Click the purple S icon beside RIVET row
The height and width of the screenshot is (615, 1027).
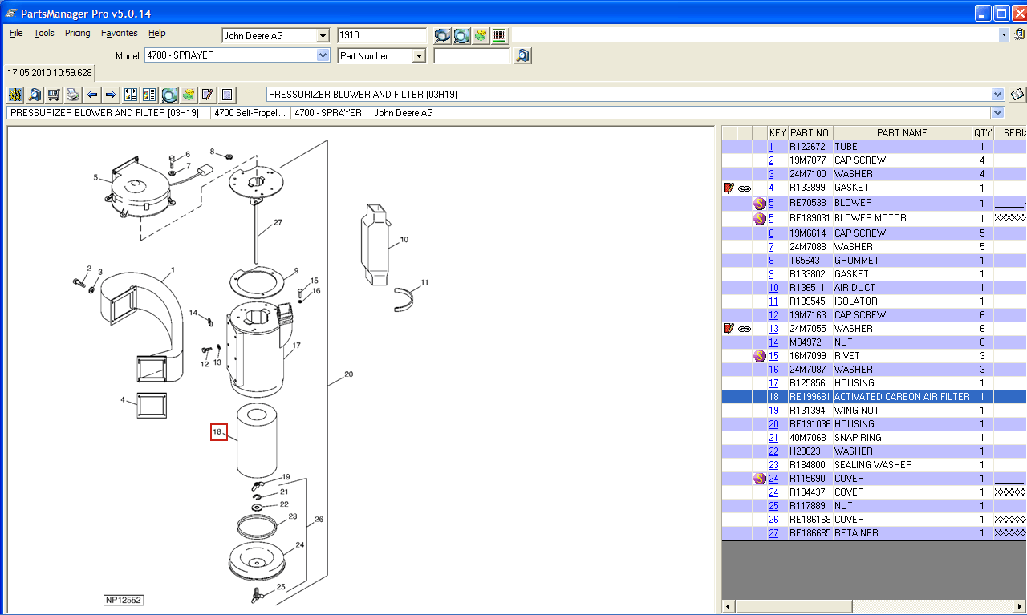(759, 356)
